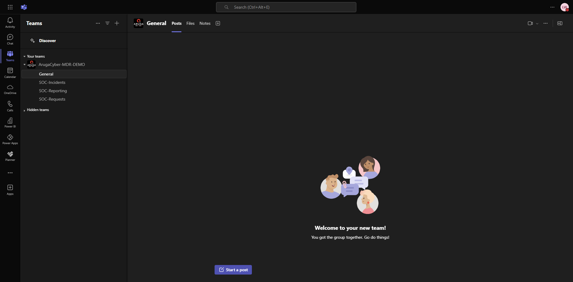Screen dimensions: 573x282
Task: Collapse the Your teams section
Action: 24,56
